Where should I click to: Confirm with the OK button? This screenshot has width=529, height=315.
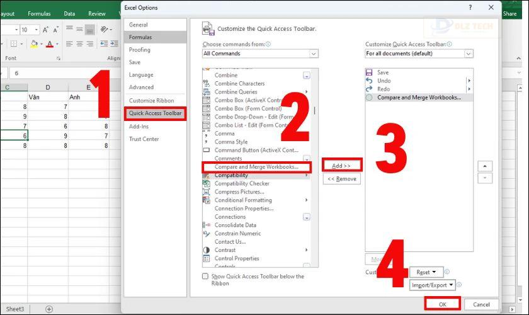click(x=442, y=304)
